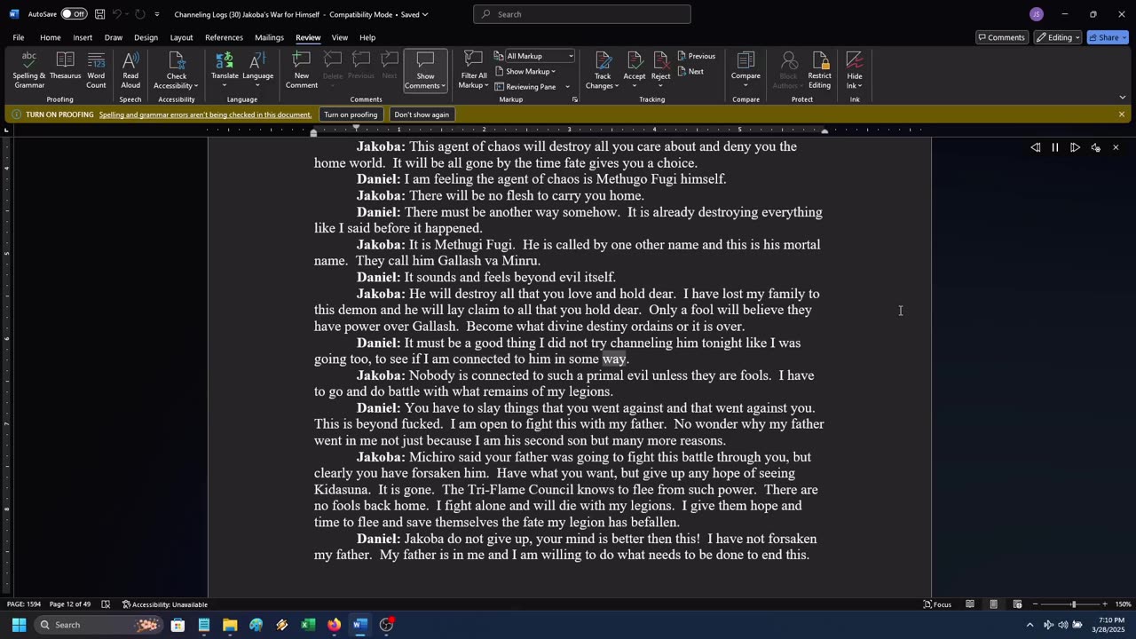Viewport: 1136px width, 639px height.
Task: Click the zoom in plus button
Action: (1105, 604)
